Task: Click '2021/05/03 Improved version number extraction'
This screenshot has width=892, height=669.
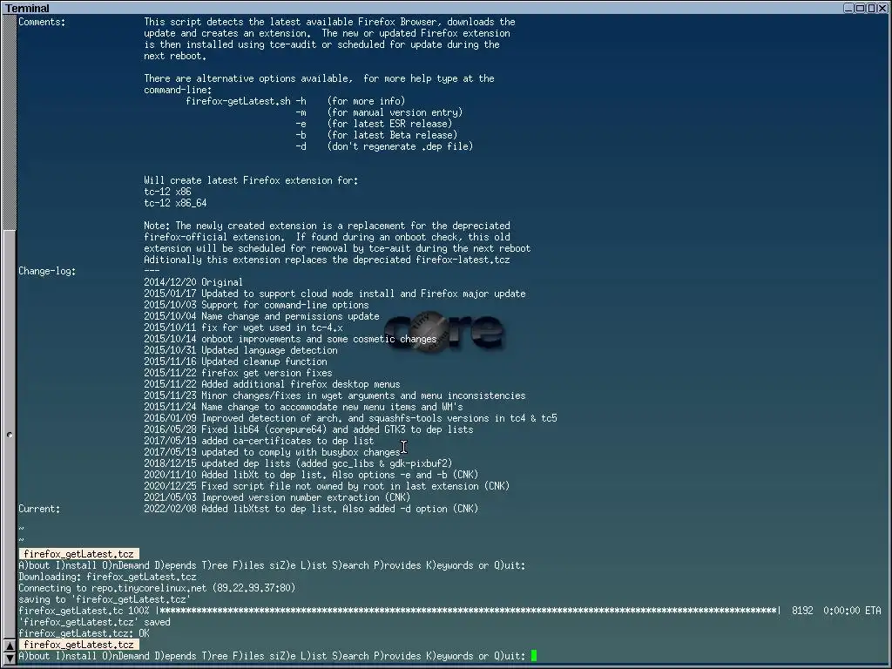Action: (277, 497)
